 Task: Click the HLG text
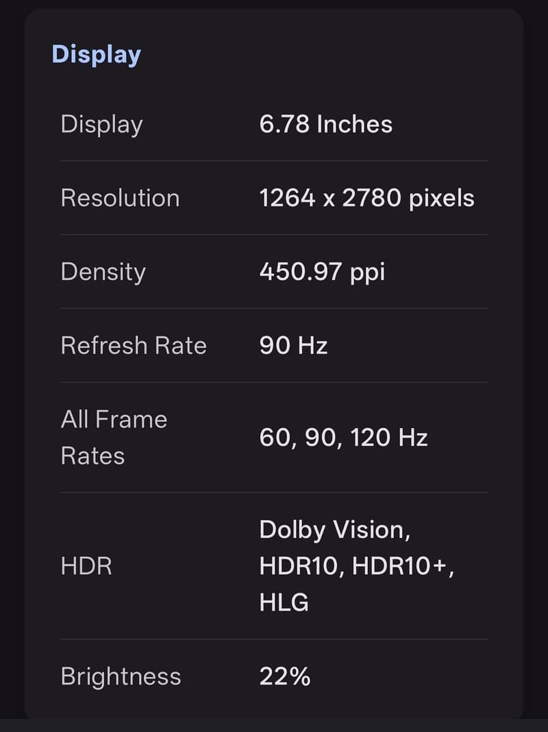tap(284, 602)
